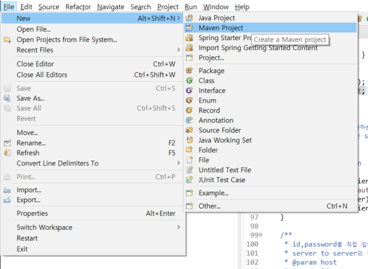Click the Other... wizard icon

coord(190,206)
